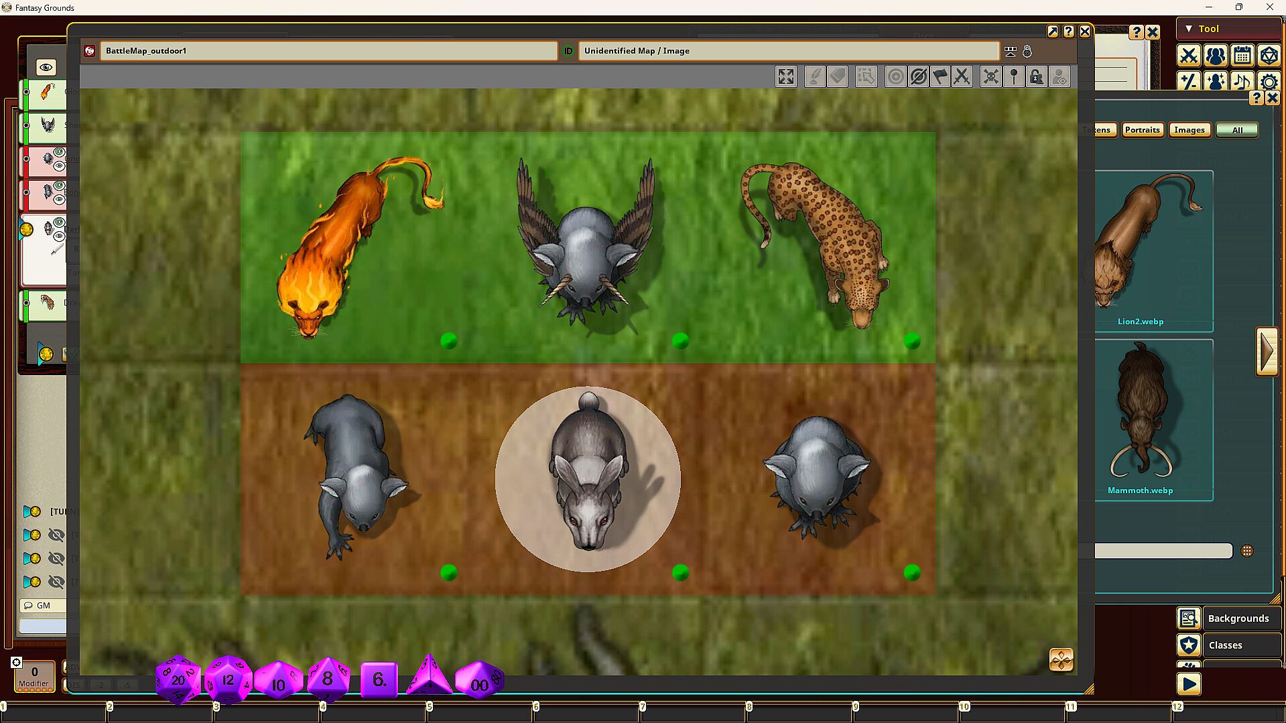Open the calendar tool
Screen dimensions: 1286x723
click(x=1242, y=56)
